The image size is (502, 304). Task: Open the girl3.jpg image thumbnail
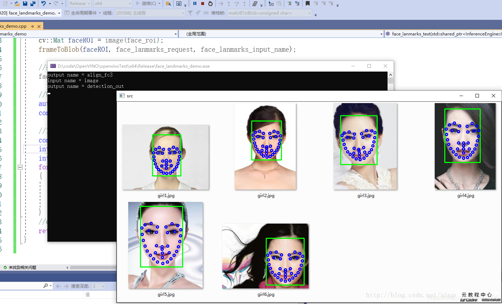[x=365, y=146]
